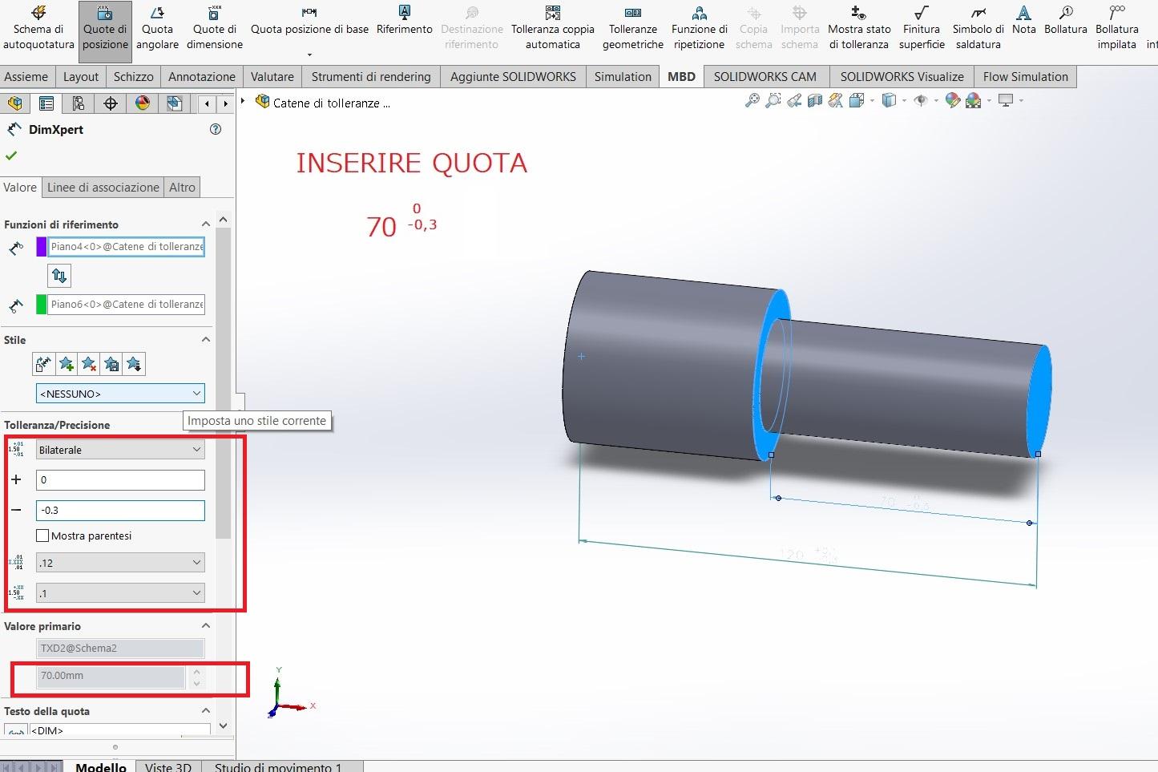This screenshot has height=772, width=1158.
Task: Toggle Hide/Show items eye icon
Action: click(921, 100)
